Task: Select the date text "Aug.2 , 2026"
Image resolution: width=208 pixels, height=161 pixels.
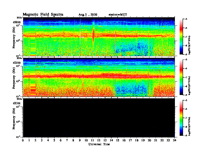Action: click(88, 15)
